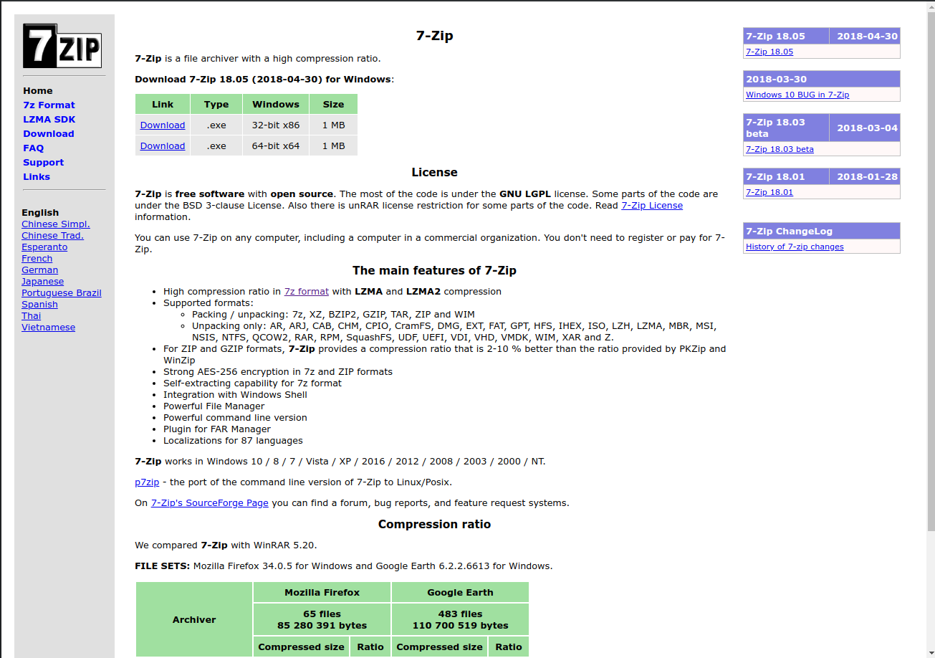
Task: Open Windows 10 BUG in 7-Zip link
Action: click(797, 95)
